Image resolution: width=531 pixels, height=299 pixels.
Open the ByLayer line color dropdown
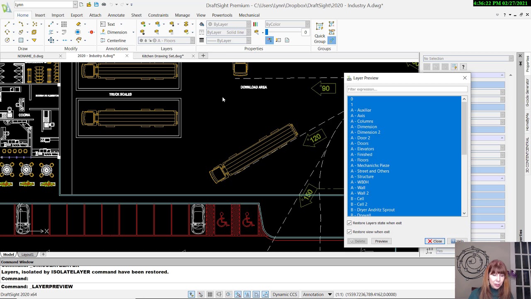click(248, 24)
